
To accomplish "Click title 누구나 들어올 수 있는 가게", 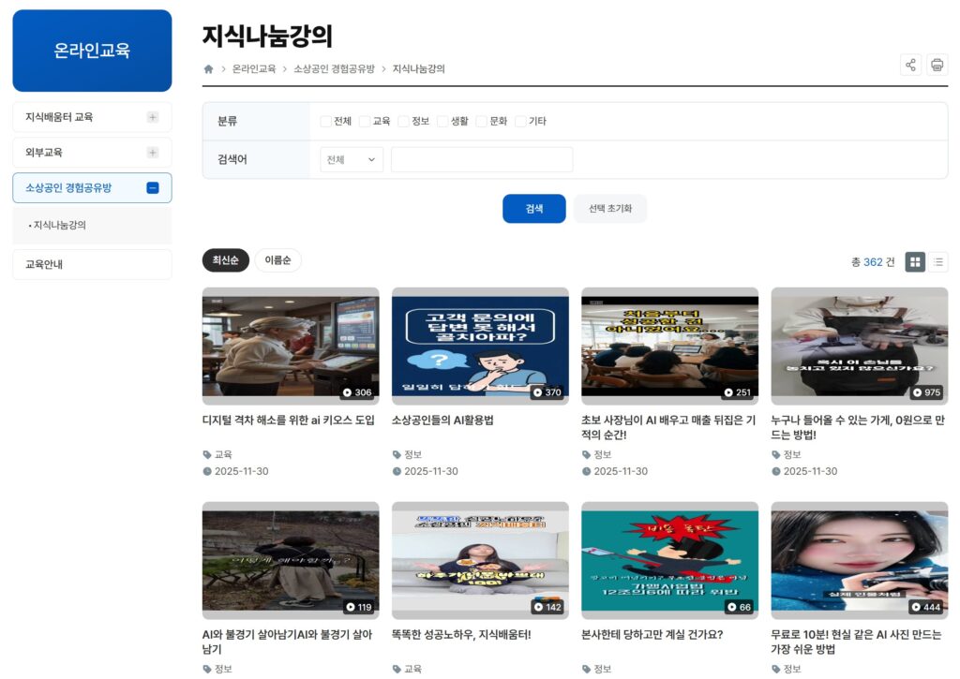I will click(x=858, y=428).
